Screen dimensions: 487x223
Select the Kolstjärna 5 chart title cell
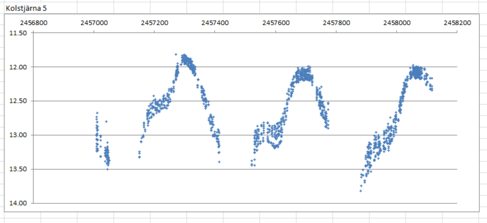click(x=26, y=9)
